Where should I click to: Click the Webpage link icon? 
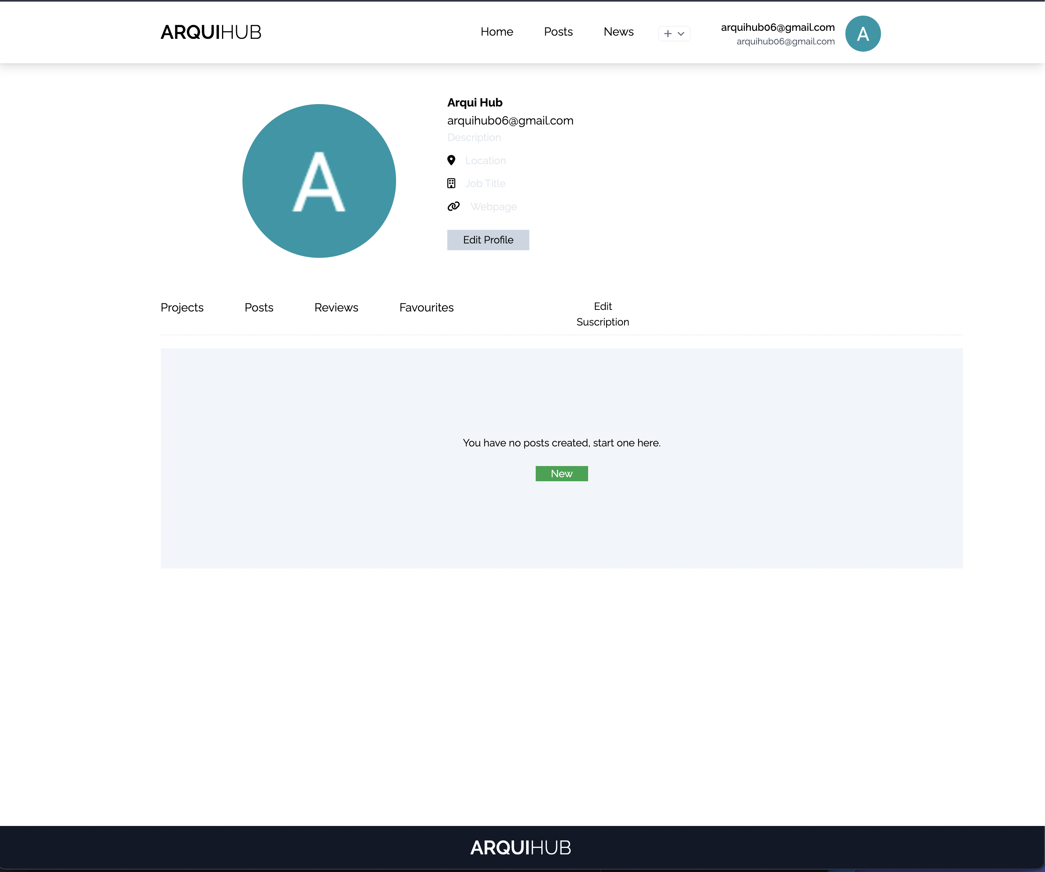coord(453,206)
